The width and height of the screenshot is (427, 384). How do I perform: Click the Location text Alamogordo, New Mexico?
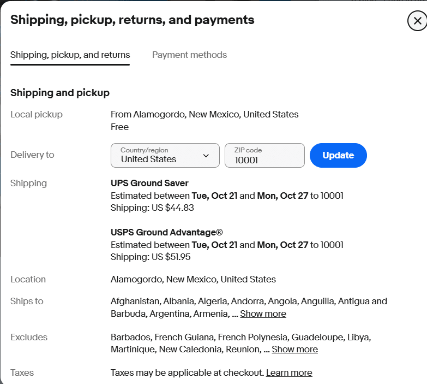[x=193, y=279]
